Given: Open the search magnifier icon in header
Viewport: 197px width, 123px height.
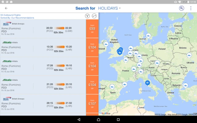Looking at the screenshot, I should pos(181,8).
